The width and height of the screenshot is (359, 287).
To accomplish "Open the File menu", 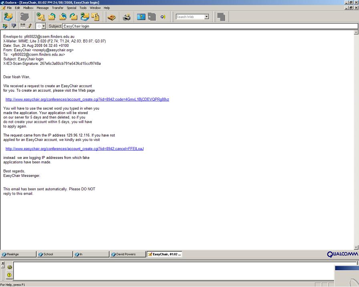I will (x=9, y=8).
